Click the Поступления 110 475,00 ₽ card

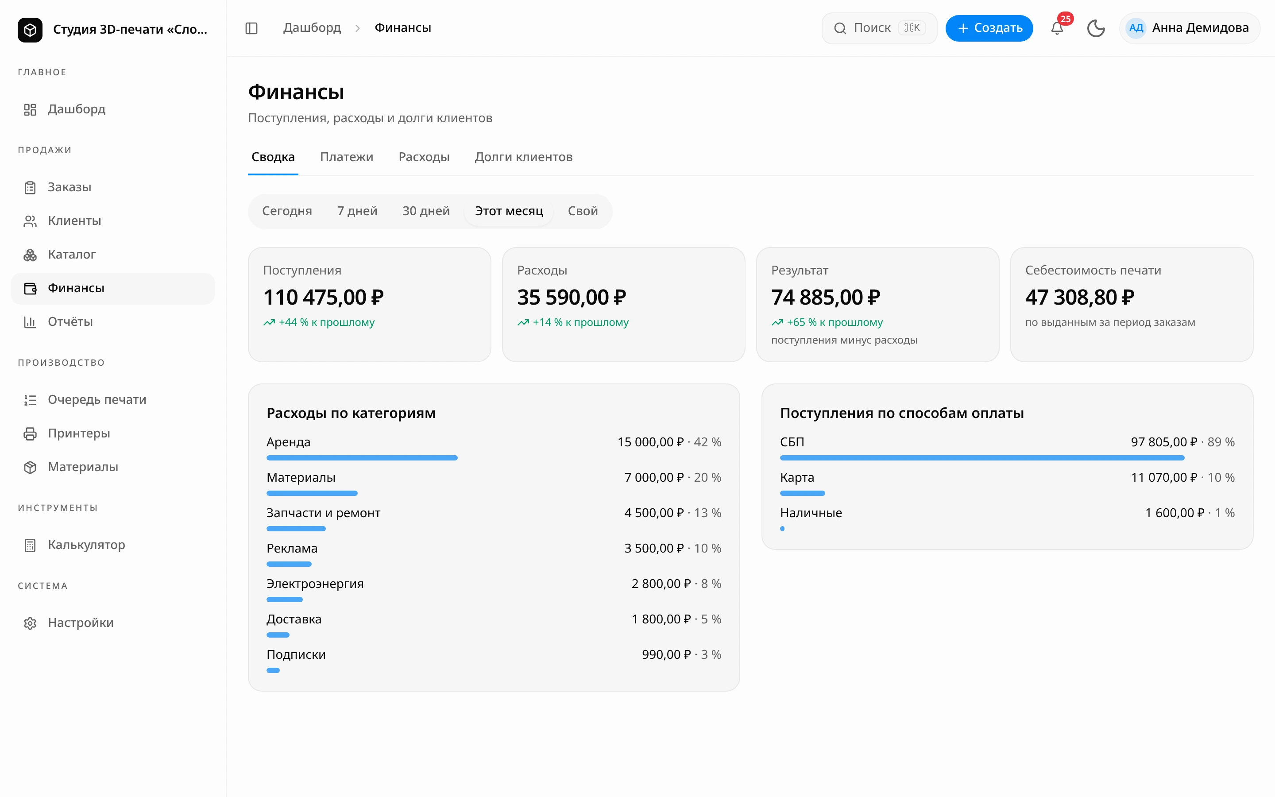(x=369, y=305)
